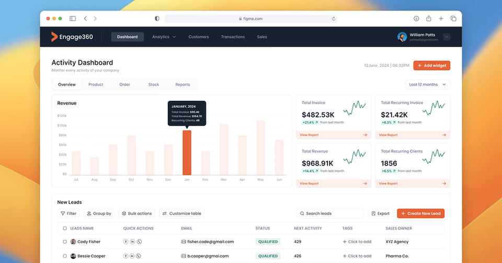Open the Bulk actions menu
The height and width of the screenshot is (263, 502).
[x=136, y=213]
